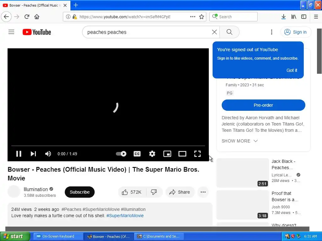
Task: Open Lyrical Le... channel under Jack Black video
Action: click(281, 175)
